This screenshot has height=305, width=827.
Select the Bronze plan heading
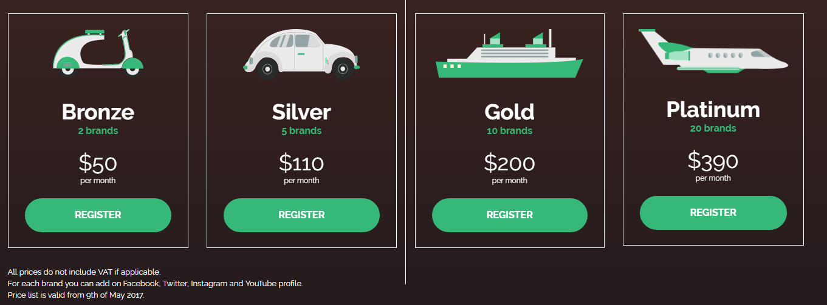(x=98, y=112)
